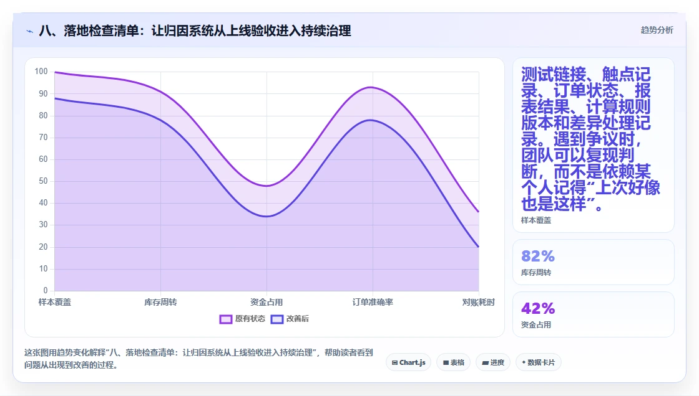Click the trend icon beside the section title

[x=30, y=31]
